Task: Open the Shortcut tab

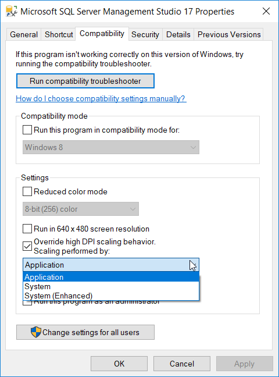Action: [59, 34]
